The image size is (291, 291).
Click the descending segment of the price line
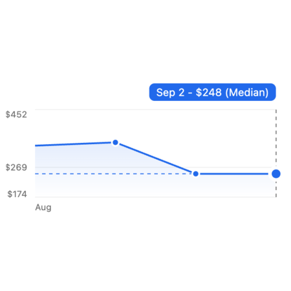(x=155, y=158)
